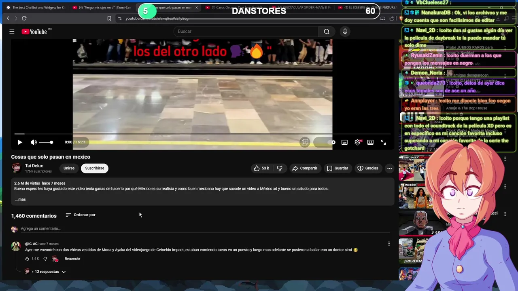The width and height of the screenshot is (518, 291).
Task: Expand the description with ...más
Action: click(20, 199)
